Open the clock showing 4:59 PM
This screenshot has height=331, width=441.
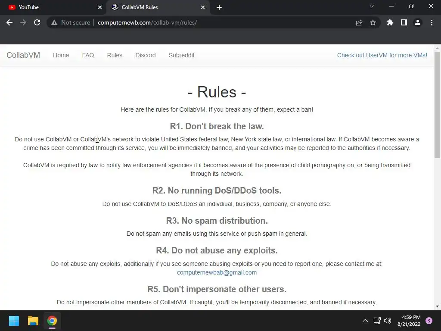(x=409, y=321)
